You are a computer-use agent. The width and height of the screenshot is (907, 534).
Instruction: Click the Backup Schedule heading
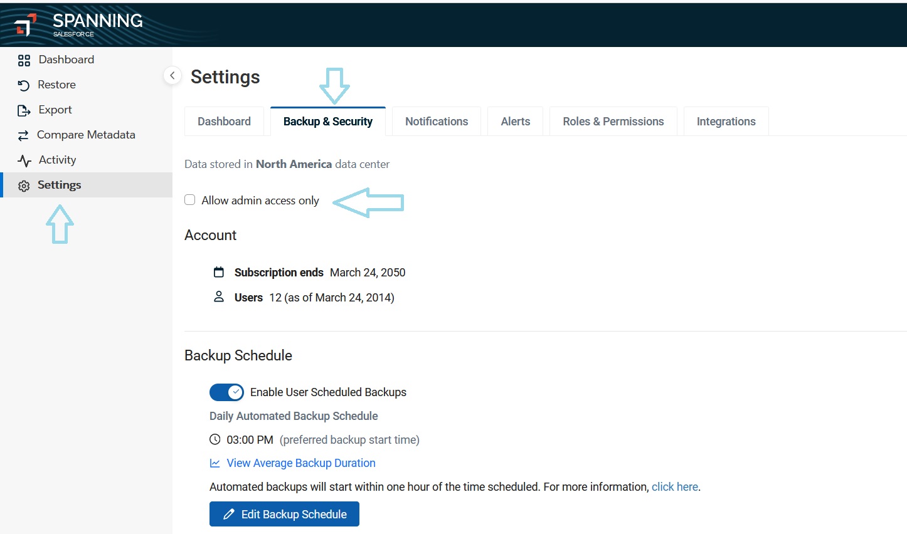pyautogui.click(x=238, y=355)
